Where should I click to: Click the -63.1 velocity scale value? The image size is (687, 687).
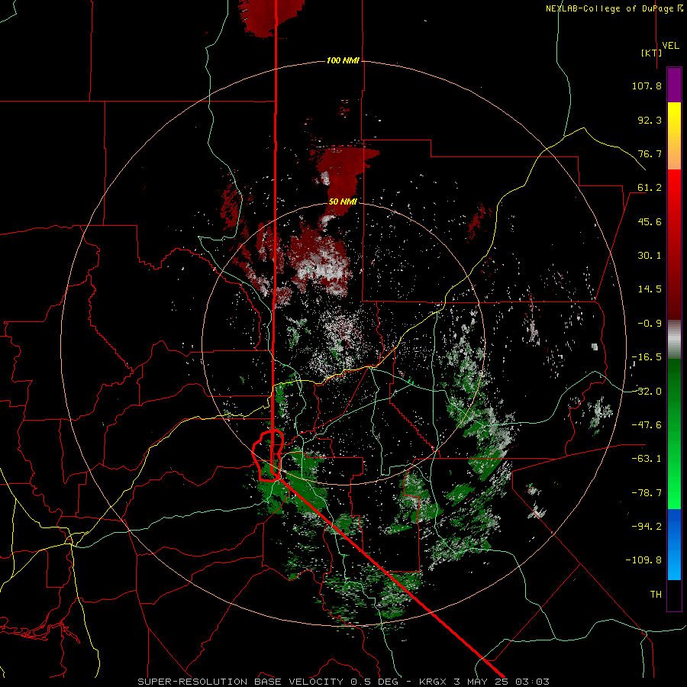(647, 459)
